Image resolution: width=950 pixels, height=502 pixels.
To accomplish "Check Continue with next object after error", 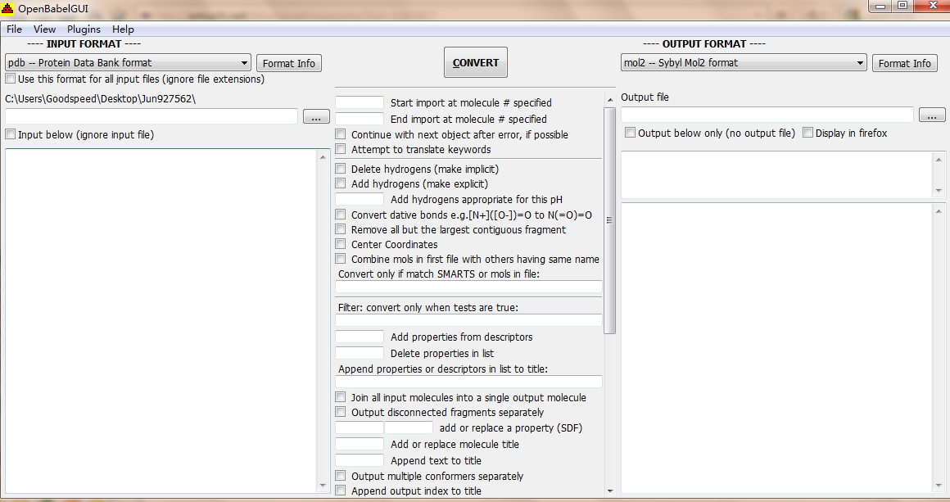I will click(341, 134).
